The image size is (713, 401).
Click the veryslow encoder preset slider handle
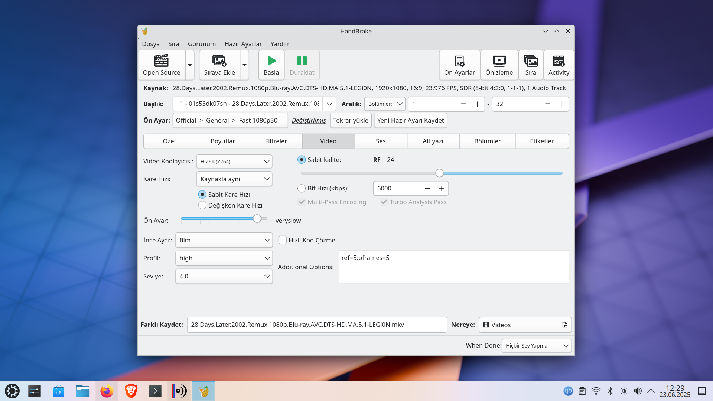pyautogui.click(x=257, y=219)
